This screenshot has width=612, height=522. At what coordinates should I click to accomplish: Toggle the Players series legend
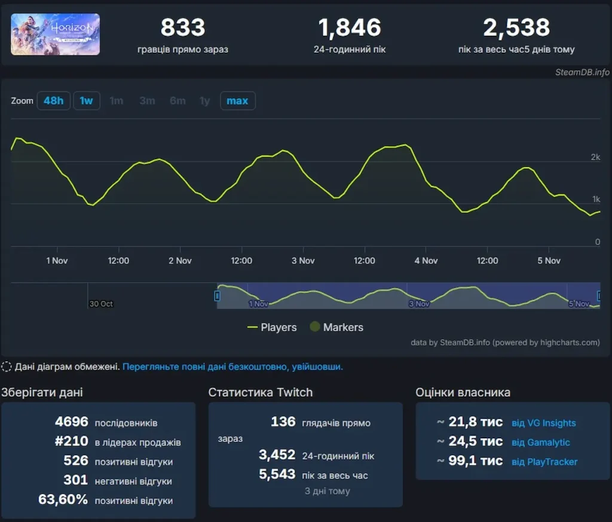[272, 327]
